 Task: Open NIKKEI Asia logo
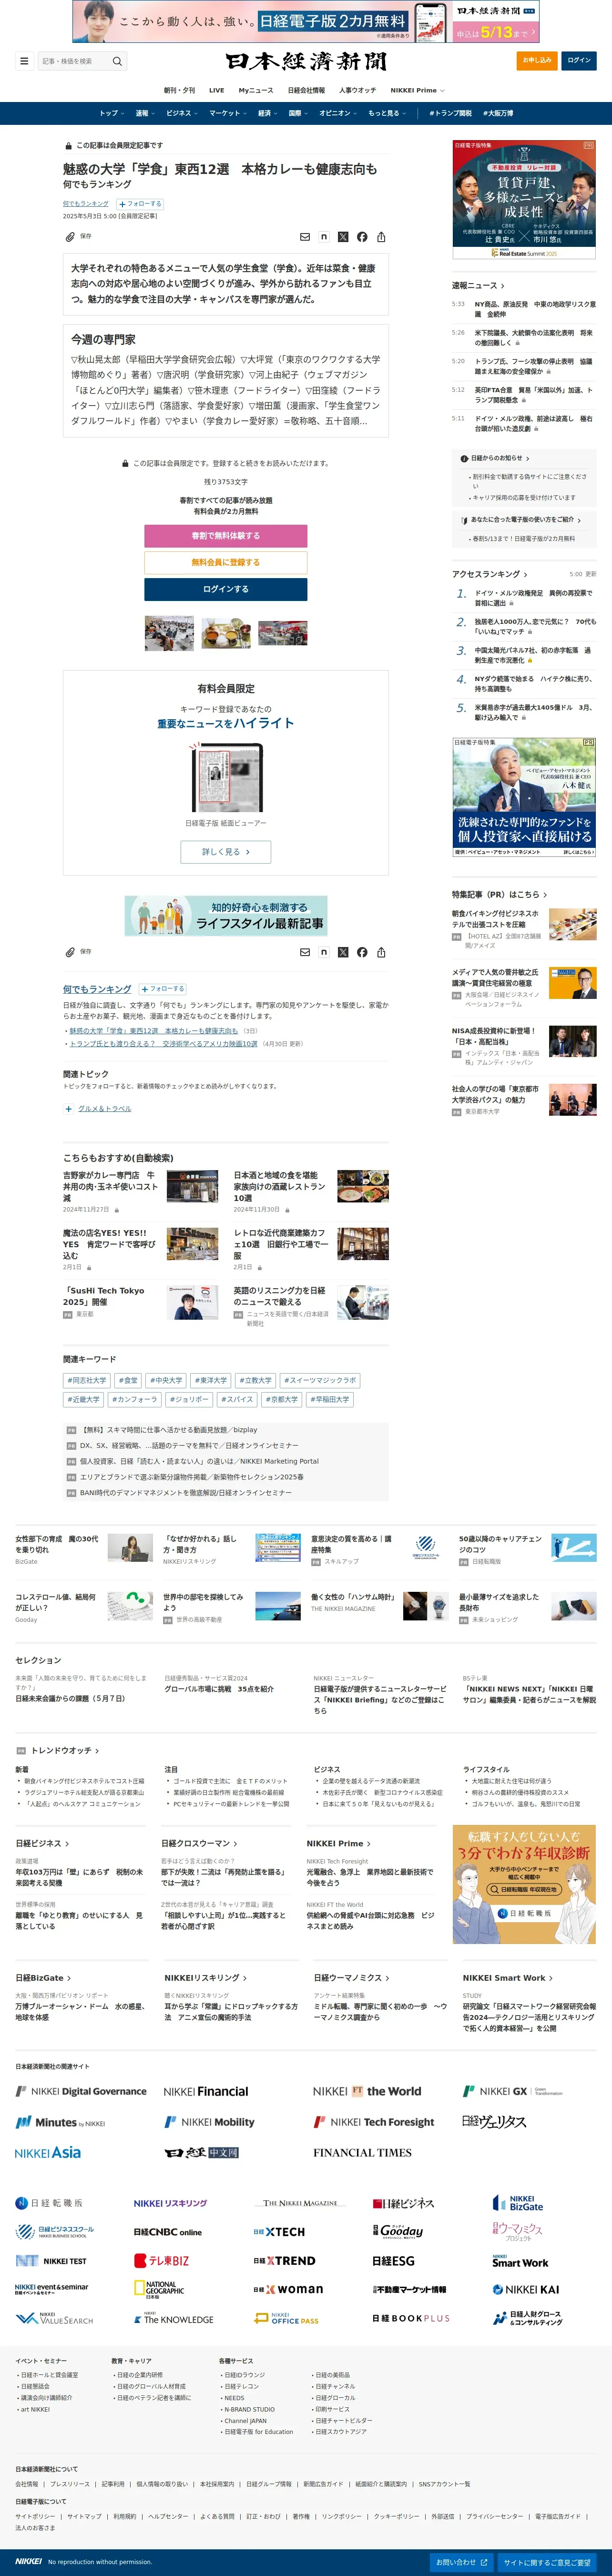tap(48, 2152)
